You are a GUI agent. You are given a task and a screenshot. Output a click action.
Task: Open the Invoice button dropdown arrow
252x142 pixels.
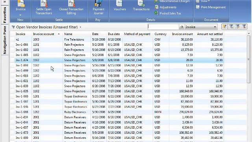pos(20,15)
